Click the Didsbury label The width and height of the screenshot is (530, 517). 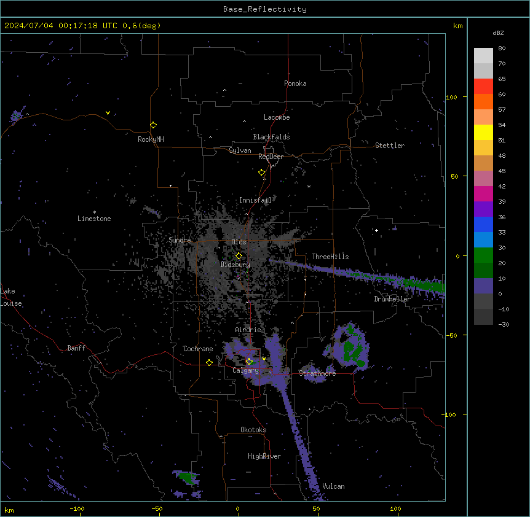pos(235,265)
